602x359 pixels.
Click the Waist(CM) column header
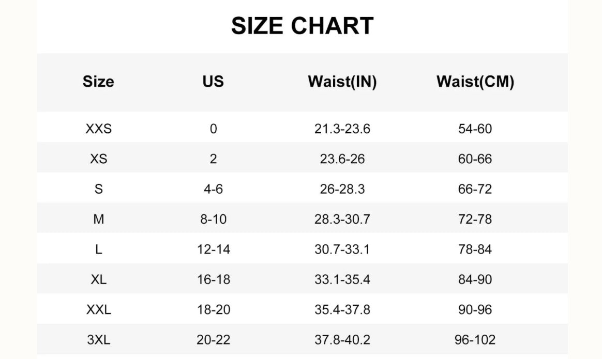point(475,82)
